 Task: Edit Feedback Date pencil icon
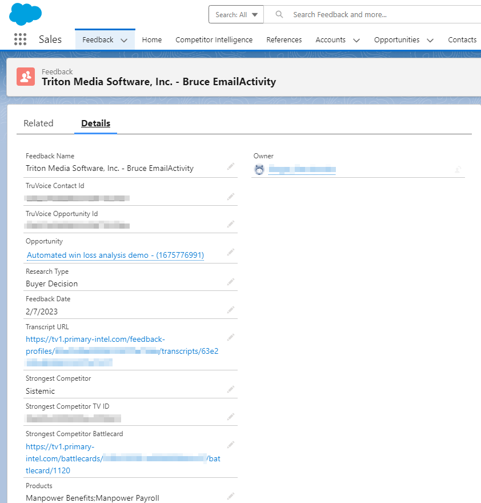(x=231, y=310)
